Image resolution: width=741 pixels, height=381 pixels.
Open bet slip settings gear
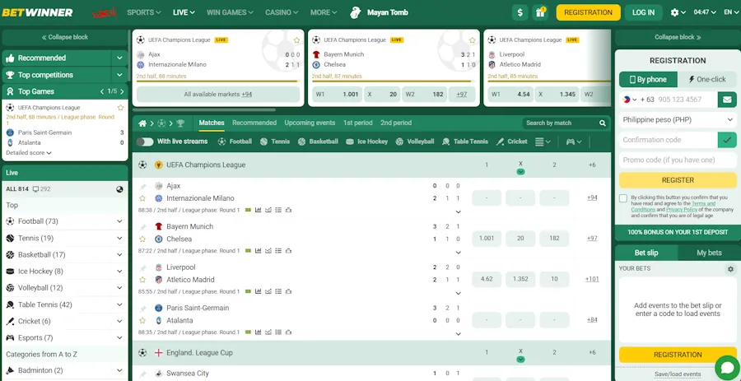[730, 268]
